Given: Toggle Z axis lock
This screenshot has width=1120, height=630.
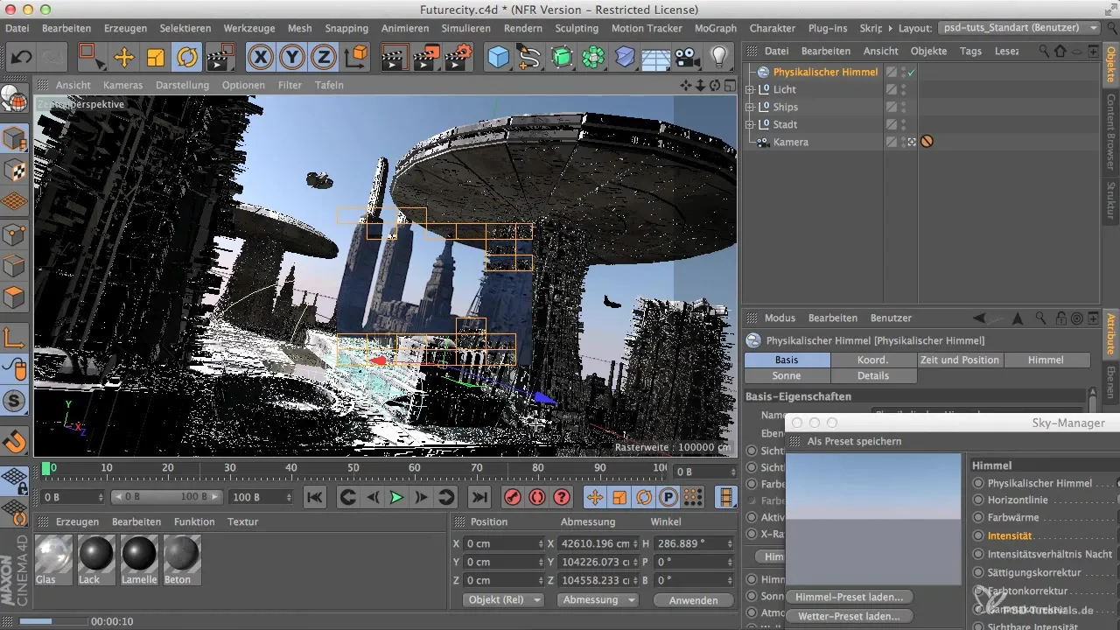Looking at the screenshot, I should [324, 58].
